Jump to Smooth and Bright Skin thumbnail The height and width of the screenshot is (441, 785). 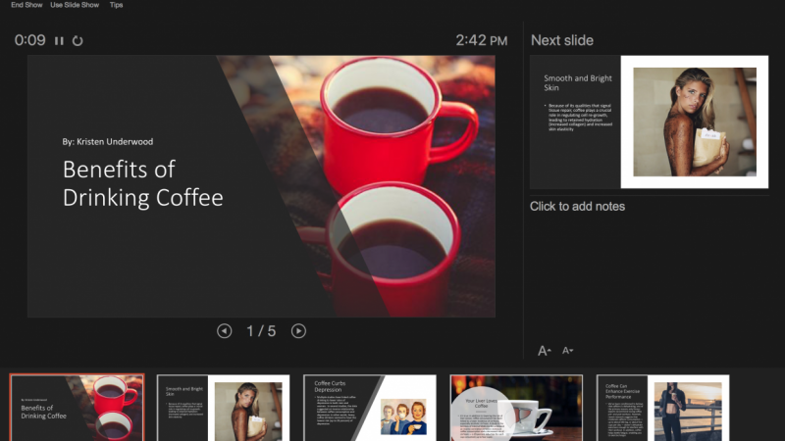(x=224, y=408)
